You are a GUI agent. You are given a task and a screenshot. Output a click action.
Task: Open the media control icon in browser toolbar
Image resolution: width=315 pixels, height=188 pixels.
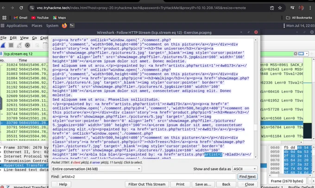292,8
